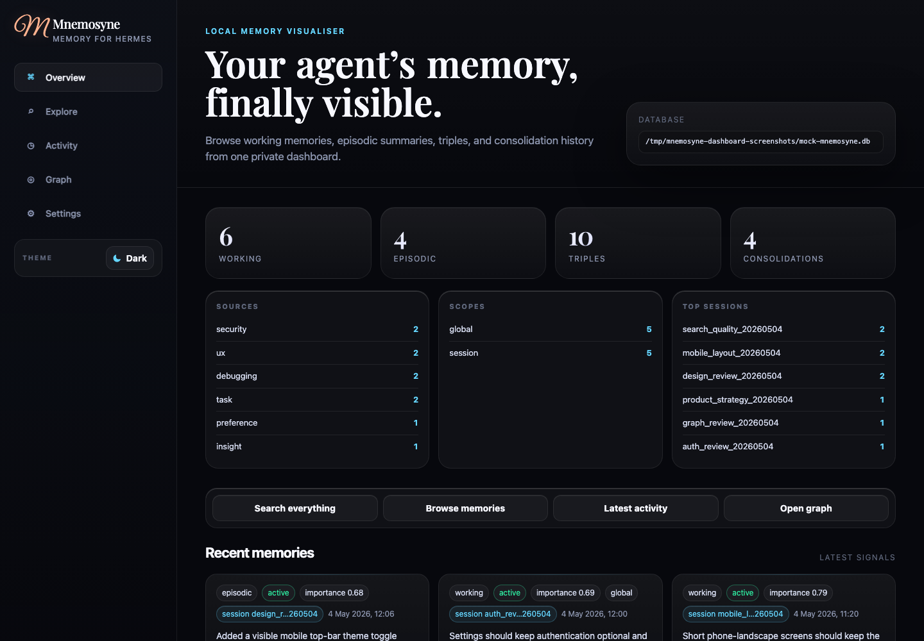The height and width of the screenshot is (641, 924).
Task: Click the Graph target icon
Action: pyautogui.click(x=31, y=179)
